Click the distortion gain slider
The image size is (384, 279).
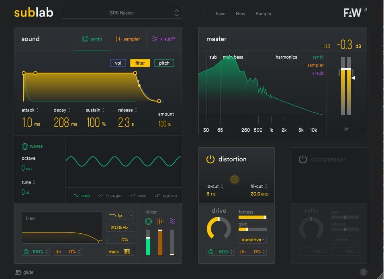253,229
